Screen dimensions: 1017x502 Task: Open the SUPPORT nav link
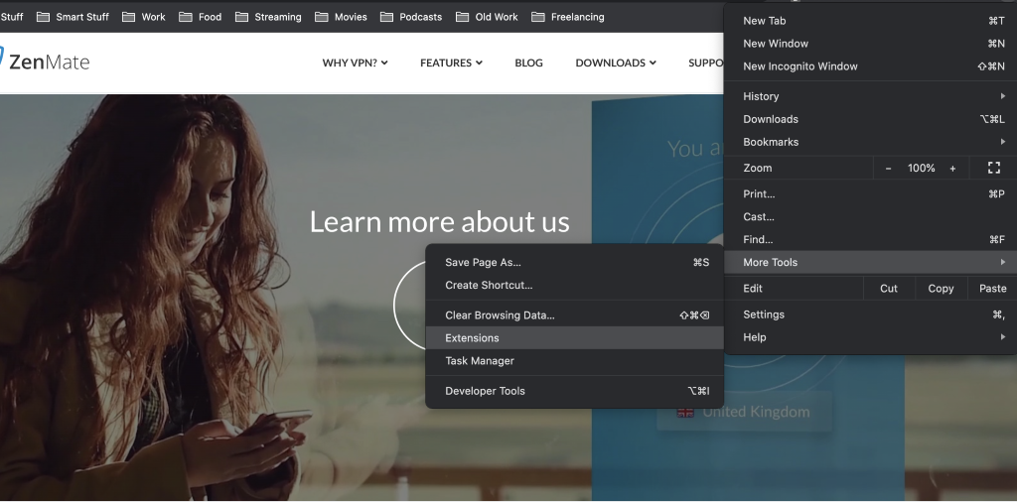click(x=706, y=63)
